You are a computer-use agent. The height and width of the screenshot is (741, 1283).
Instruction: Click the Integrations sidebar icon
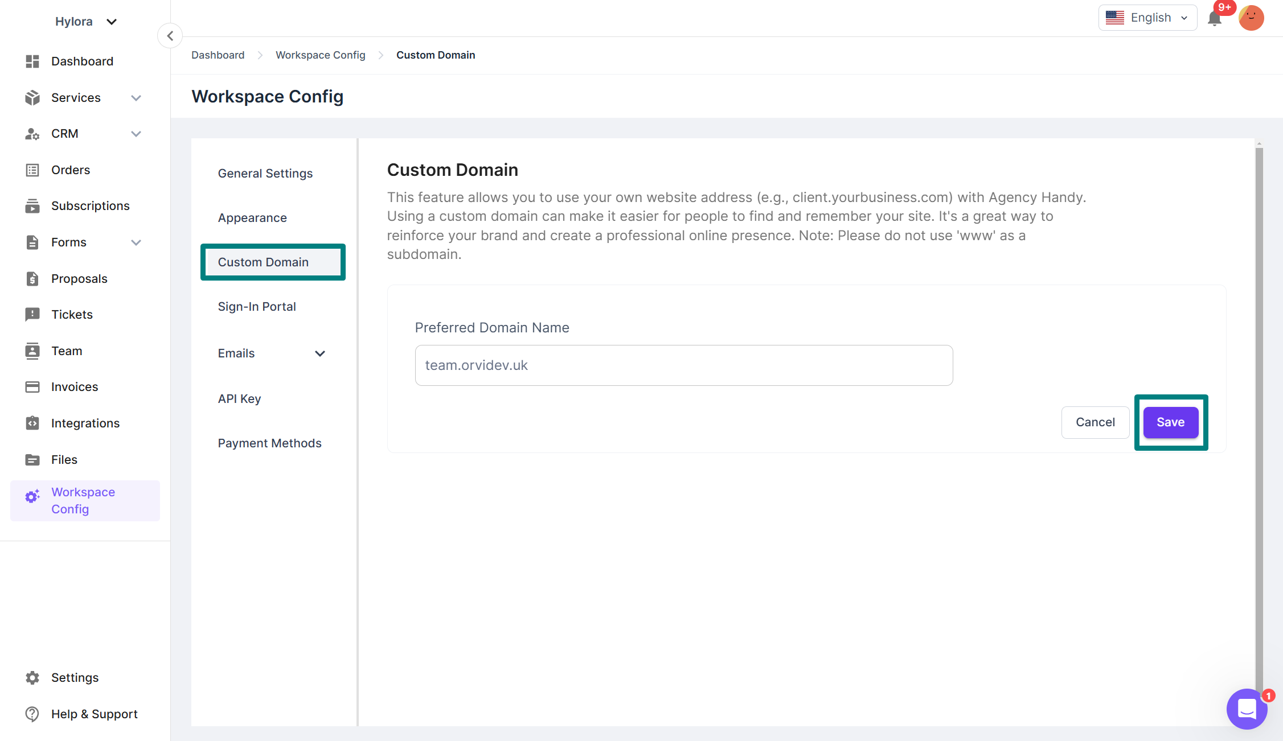(32, 423)
